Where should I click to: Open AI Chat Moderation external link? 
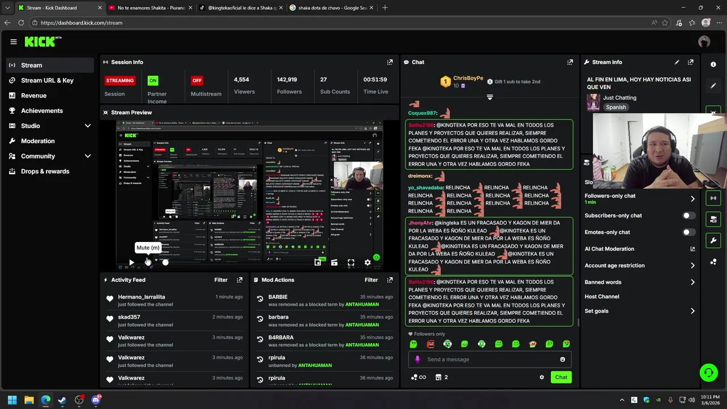tap(692, 249)
